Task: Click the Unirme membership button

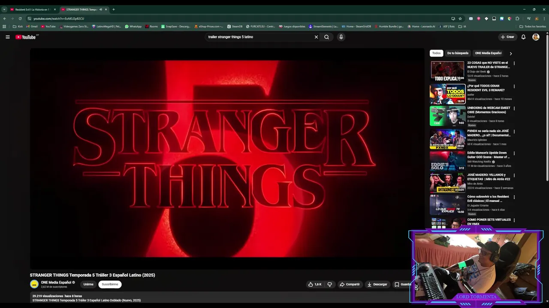Action: pos(88,284)
